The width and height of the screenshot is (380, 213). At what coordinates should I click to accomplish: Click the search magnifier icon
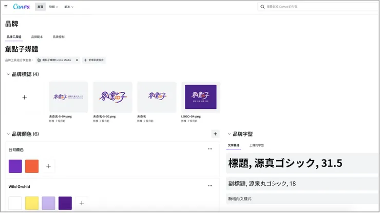[x=263, y=7]
